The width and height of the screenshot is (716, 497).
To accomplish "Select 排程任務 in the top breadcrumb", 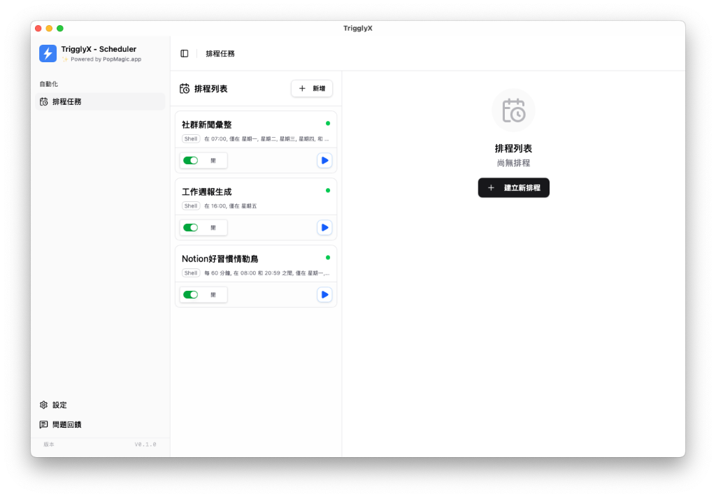I will (221, 53).
